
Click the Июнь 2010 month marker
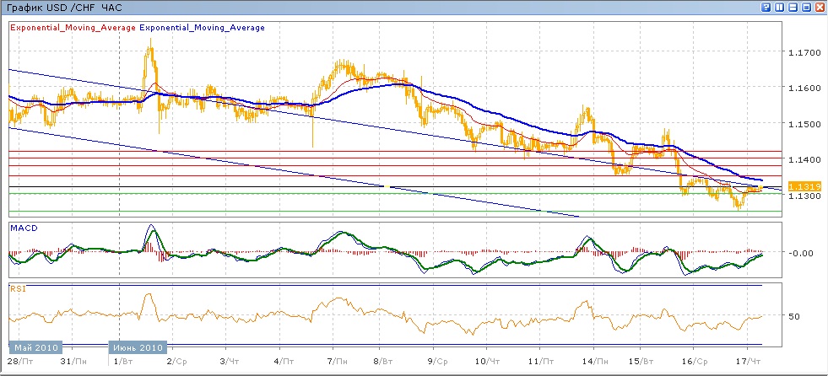tap(138, 347)
